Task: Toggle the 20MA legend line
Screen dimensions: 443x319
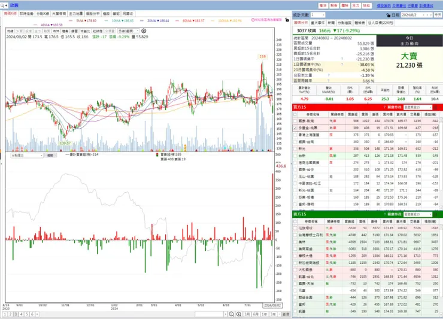Action: [154, 20]
